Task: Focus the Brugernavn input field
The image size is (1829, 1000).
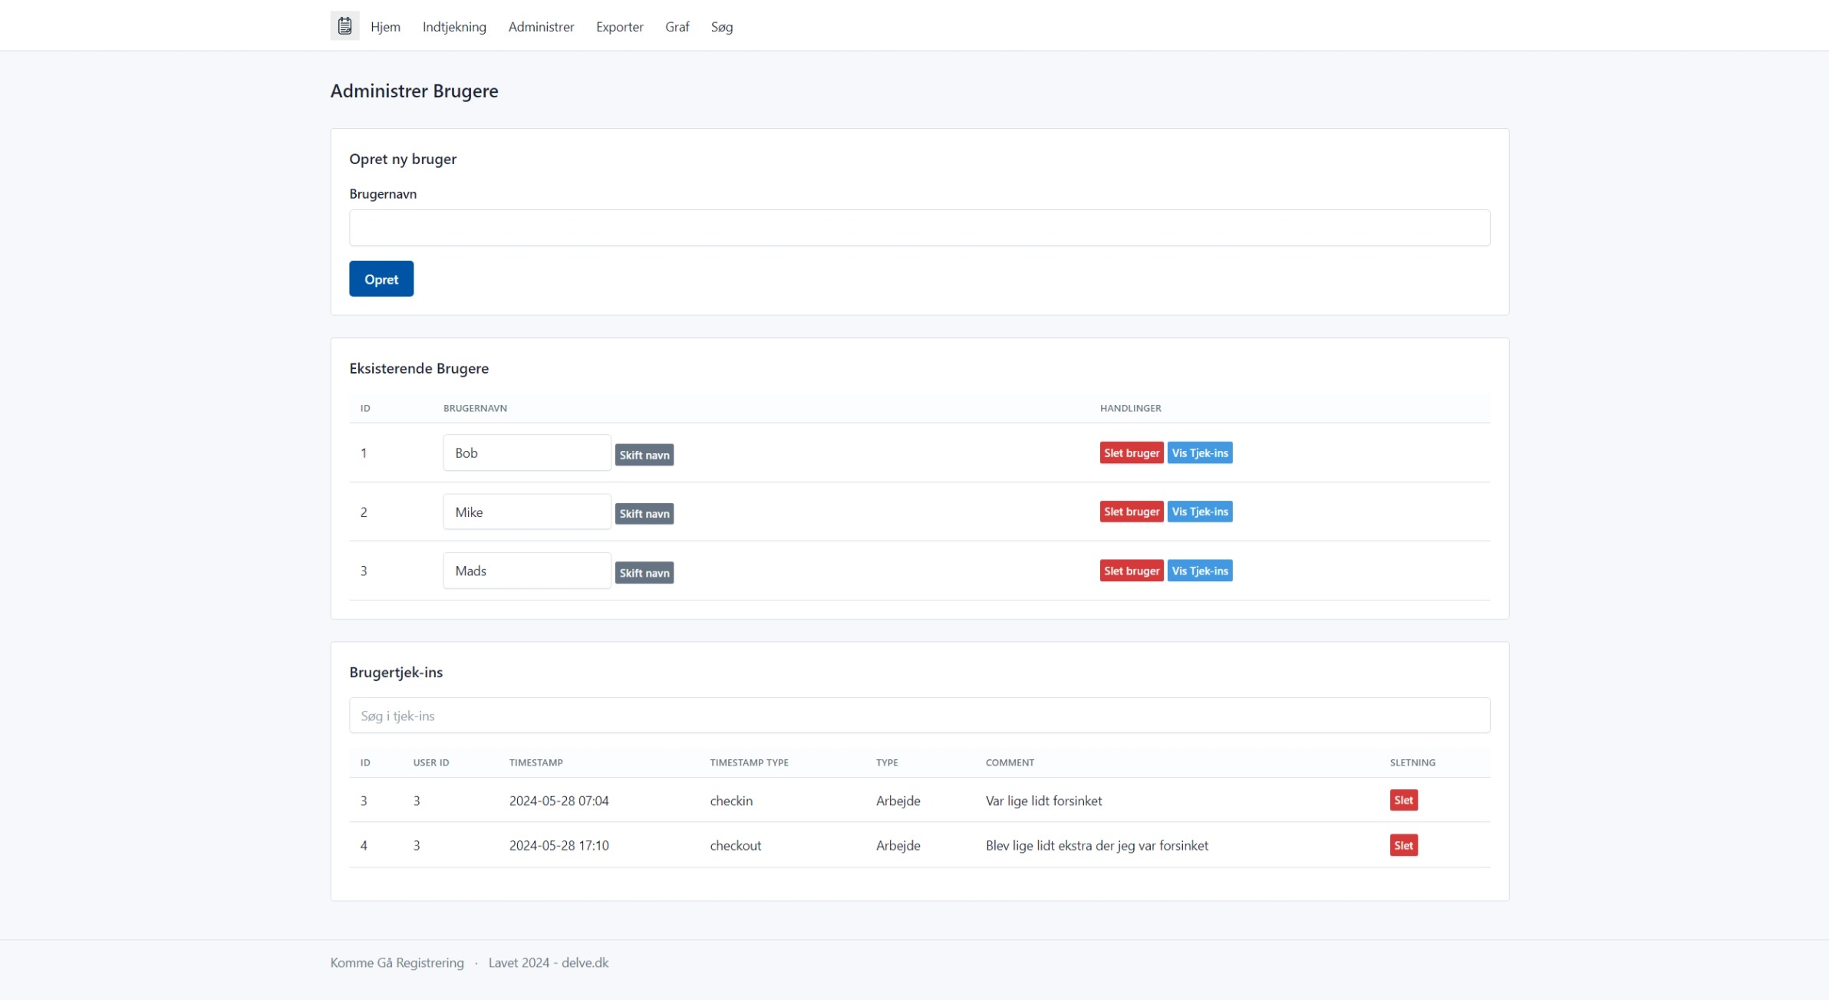Action: pos(919,228)
